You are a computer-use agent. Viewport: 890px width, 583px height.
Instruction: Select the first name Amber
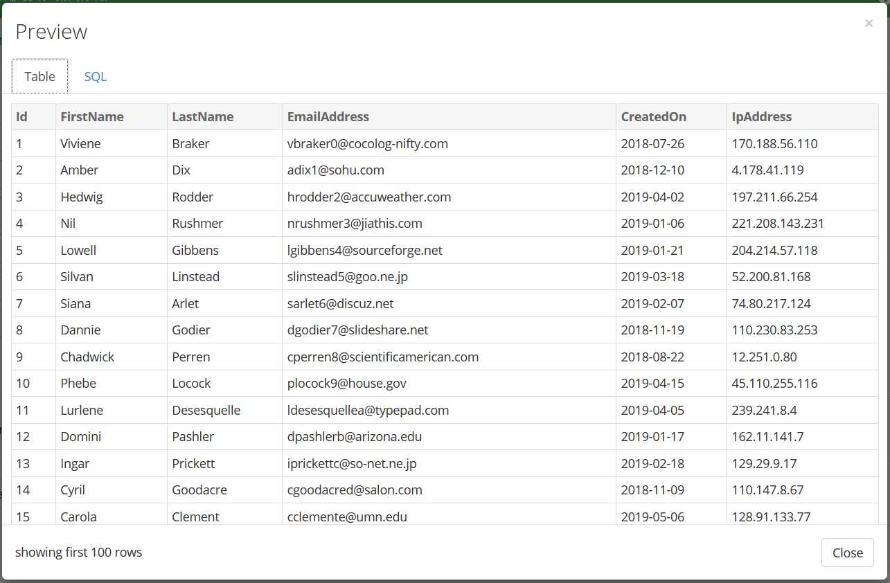pos(80,170)
